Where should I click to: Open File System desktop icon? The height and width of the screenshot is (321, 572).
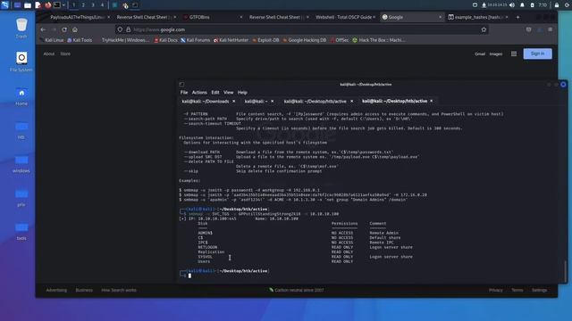[x=21, y=62]
